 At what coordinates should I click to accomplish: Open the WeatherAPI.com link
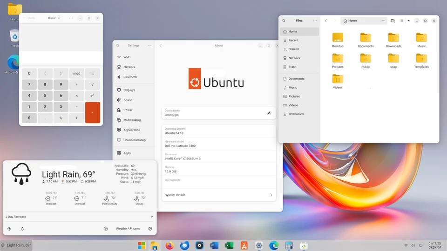(128, 229)
